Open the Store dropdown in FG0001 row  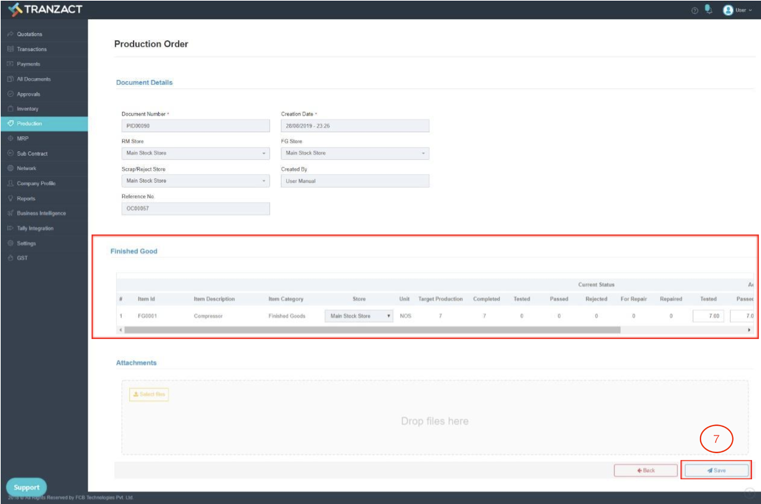coord(359,316)
